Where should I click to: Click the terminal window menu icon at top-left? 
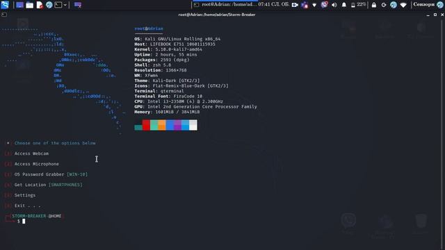4,15
